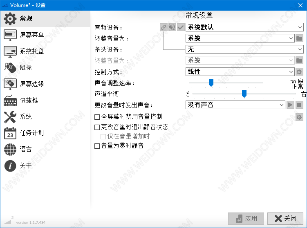Switch to 鼠标 section
This screenshot has height=228, width=307.
[26, 68]
